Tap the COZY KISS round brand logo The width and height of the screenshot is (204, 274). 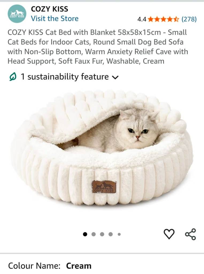(x=17, y=14)
